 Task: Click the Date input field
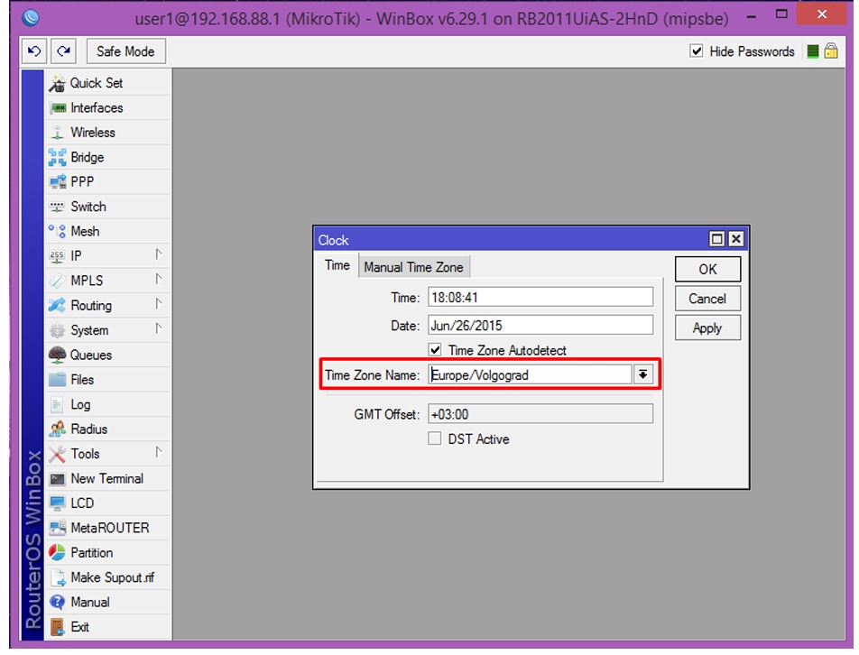click(x=540, y=326)
